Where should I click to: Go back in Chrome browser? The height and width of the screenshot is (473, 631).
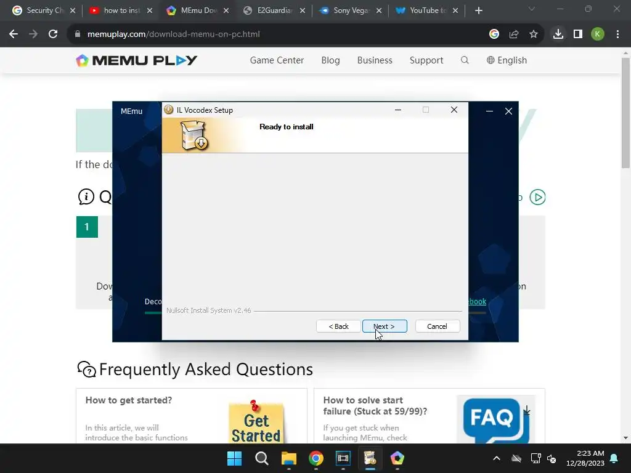[x=14, y=34]
